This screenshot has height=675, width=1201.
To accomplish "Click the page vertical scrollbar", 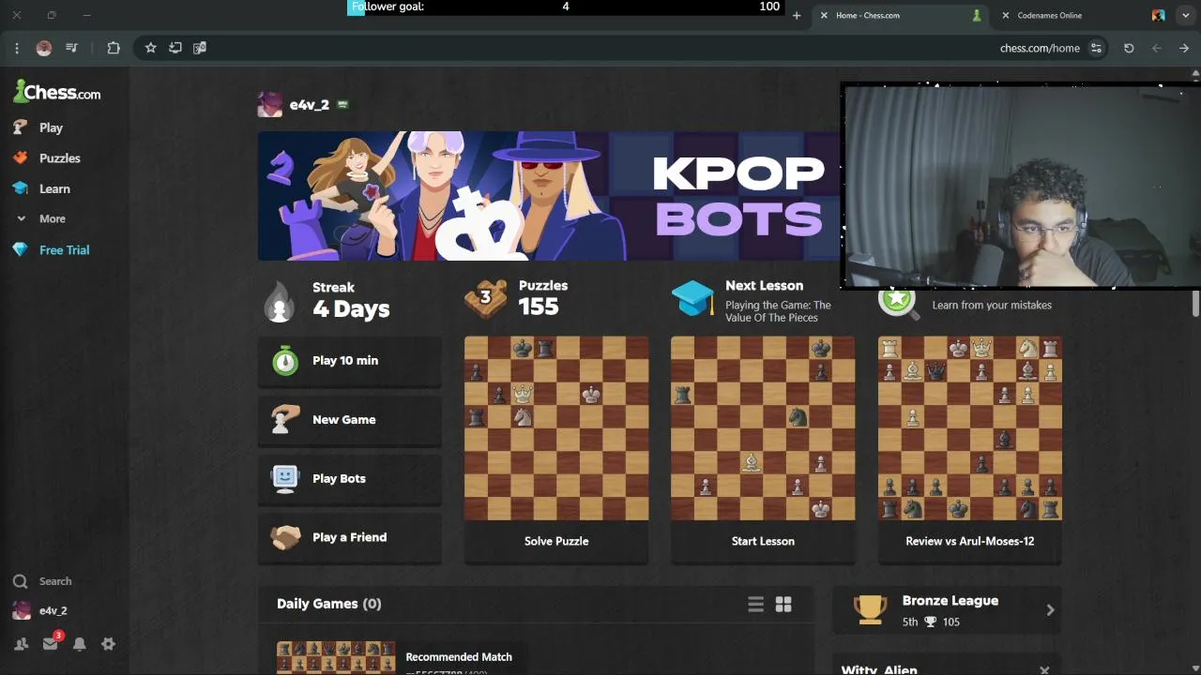I will click(1195, 305).
